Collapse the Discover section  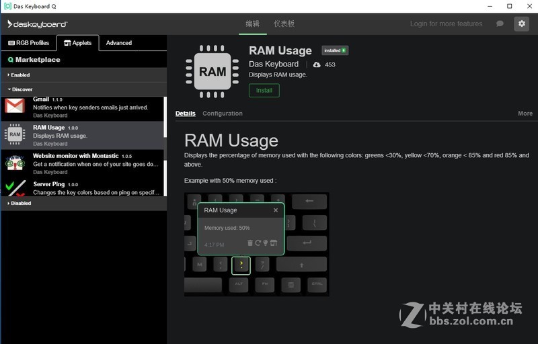click(x=22, y=89)
